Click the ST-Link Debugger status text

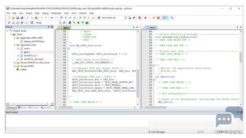point(157,132)
